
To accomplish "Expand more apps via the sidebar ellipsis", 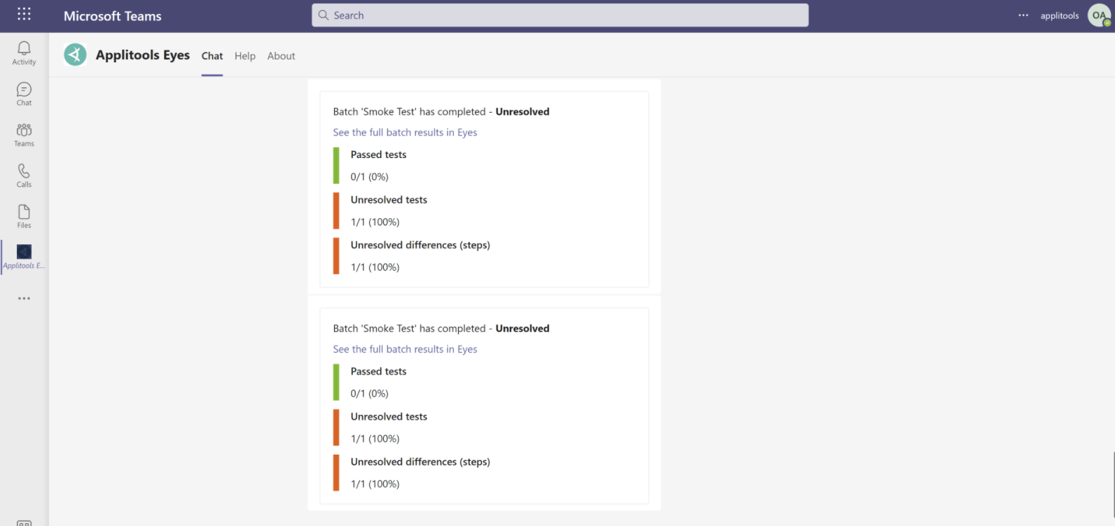I will click(x=23, y=298).
